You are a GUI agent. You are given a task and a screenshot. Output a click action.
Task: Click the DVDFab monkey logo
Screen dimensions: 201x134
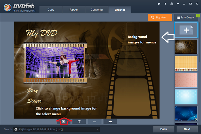(x=8, y=8)
